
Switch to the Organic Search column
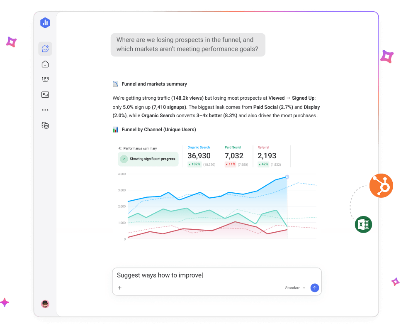point(202,155)
